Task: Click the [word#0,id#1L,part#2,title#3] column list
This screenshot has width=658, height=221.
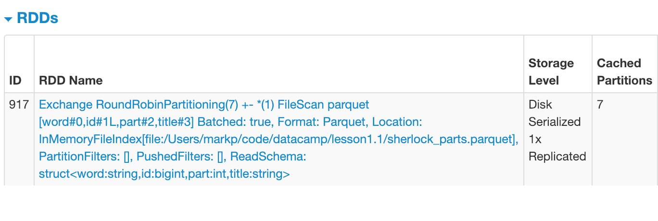Action: pyautogui.click(x=116, y=122)
